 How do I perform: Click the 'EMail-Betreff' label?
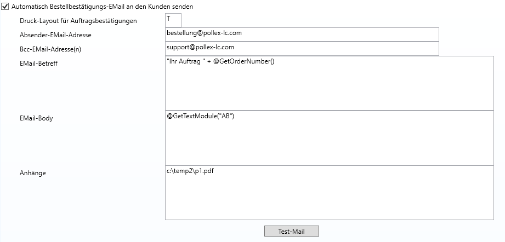click(x=38, y=64)
